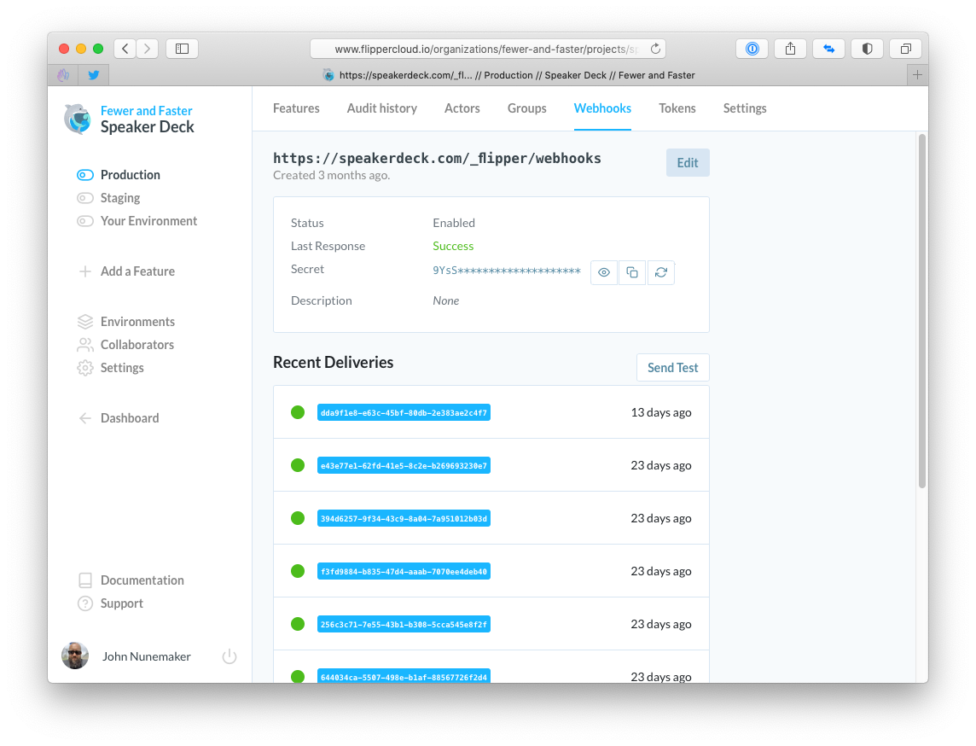
Task: Click the Flipper dolphin logo in sidebar
Action: point(77,119)
